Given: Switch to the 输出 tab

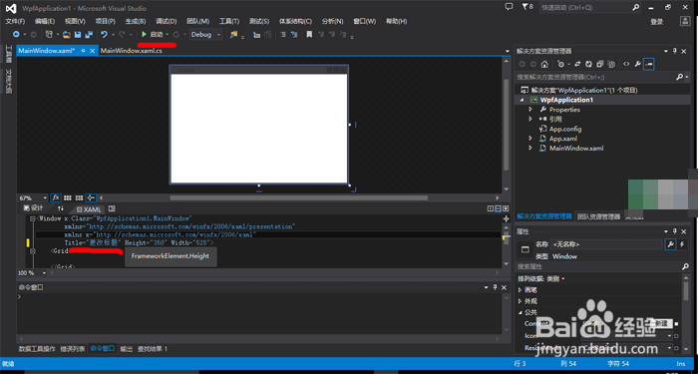Looking at the screenshot, I should pos(127,349).
